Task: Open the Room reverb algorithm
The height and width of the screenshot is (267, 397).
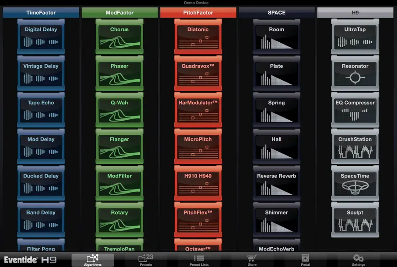Action: (277, 37)
